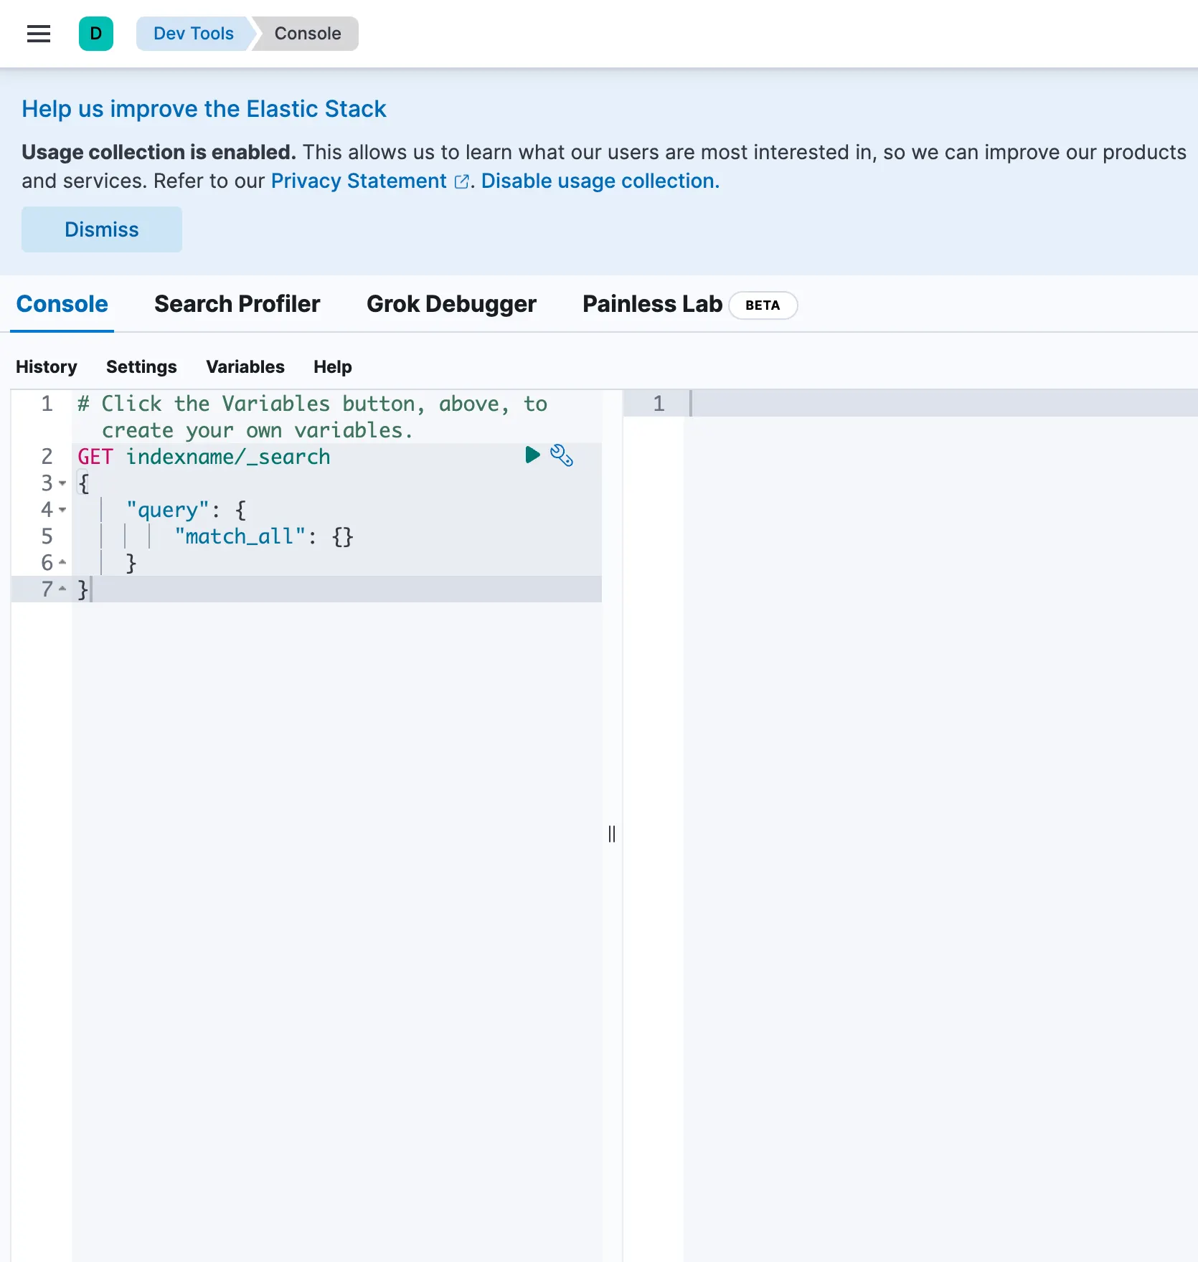This screenshot has width=1198, height=1262.
Task: Click the green D space avatar
Action: click(x=96, y=34)
